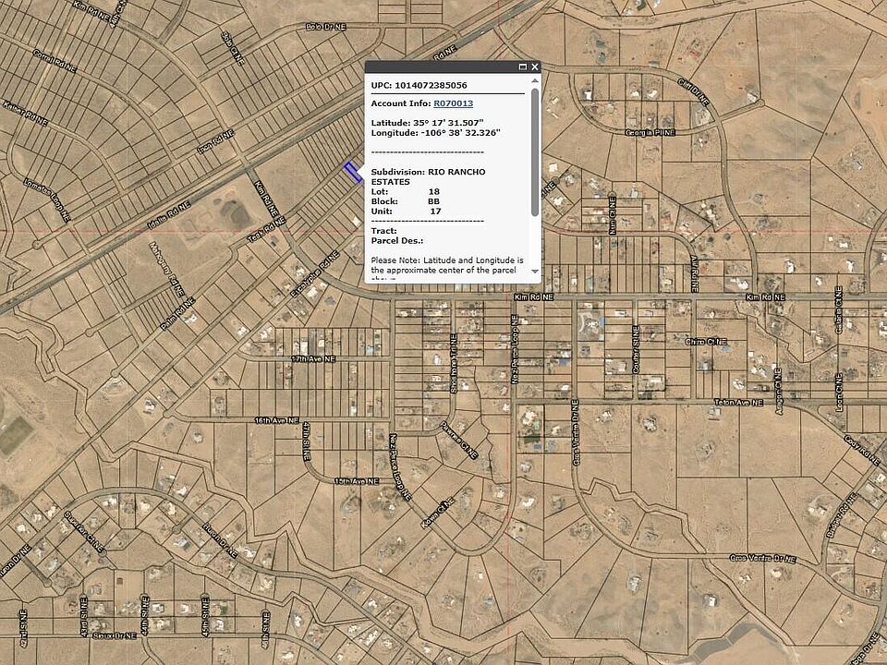Open account link R070013
The height and width of the screenshot is (665, 887).
pyautogui.click(x=453, y=103)
